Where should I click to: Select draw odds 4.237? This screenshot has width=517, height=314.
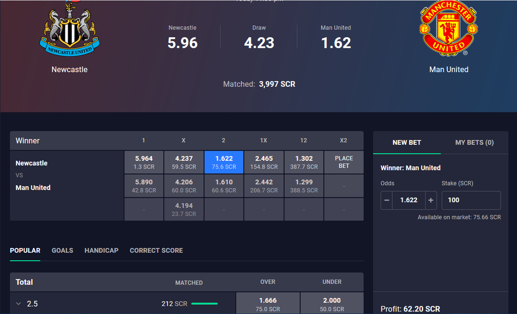click(x=184, y=162)
